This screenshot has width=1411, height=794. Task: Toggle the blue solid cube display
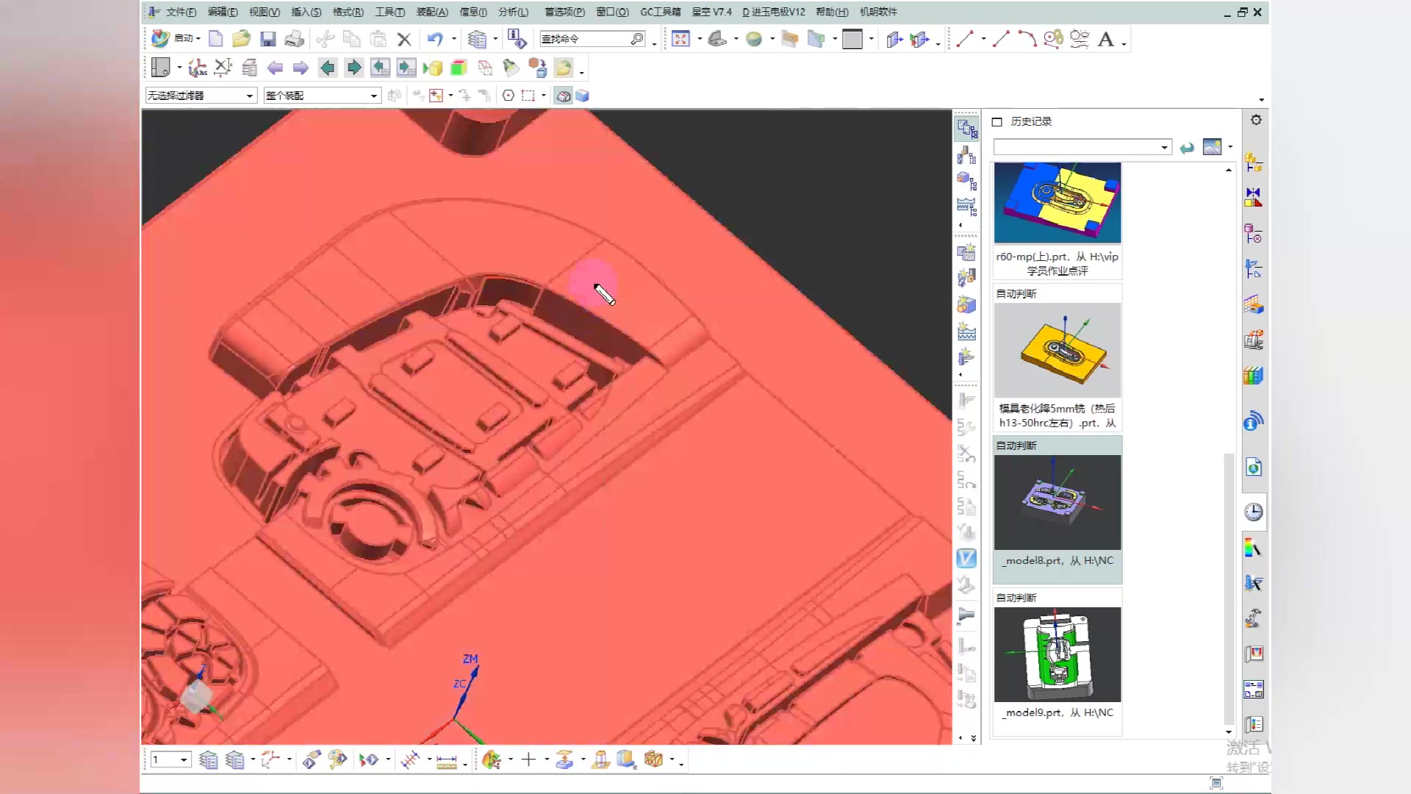click(582, 96)
